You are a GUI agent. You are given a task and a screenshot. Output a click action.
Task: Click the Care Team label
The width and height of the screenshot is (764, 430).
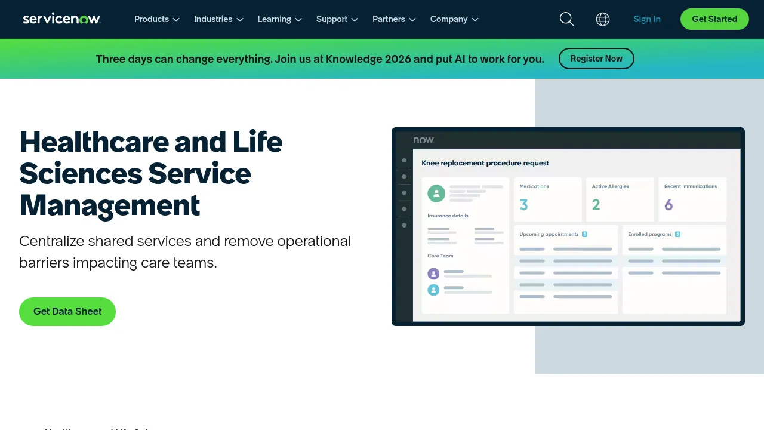(440, 256)
